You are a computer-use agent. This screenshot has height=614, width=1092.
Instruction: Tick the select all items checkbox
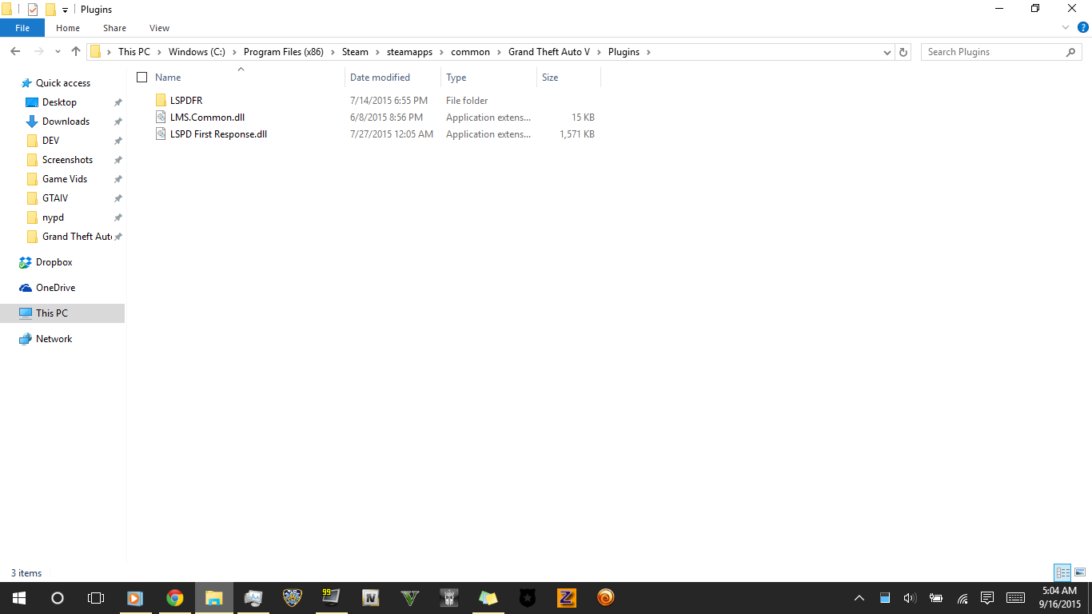click(142, 78)
